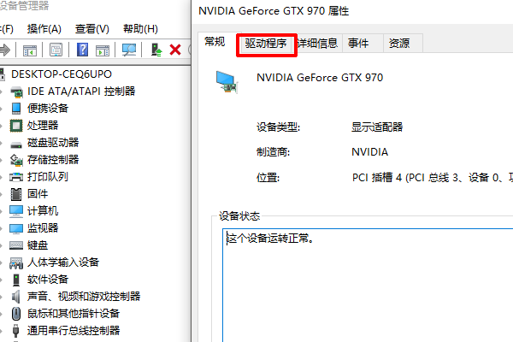Click the NVIDIA manufacturer value
This screenshot has height=342, width=513.
coord(369,152)
